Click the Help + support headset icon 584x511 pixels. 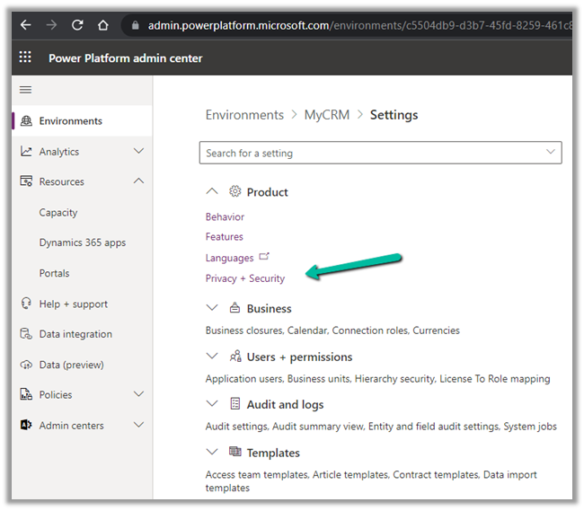pyautogui.click(x=26, y=304)
